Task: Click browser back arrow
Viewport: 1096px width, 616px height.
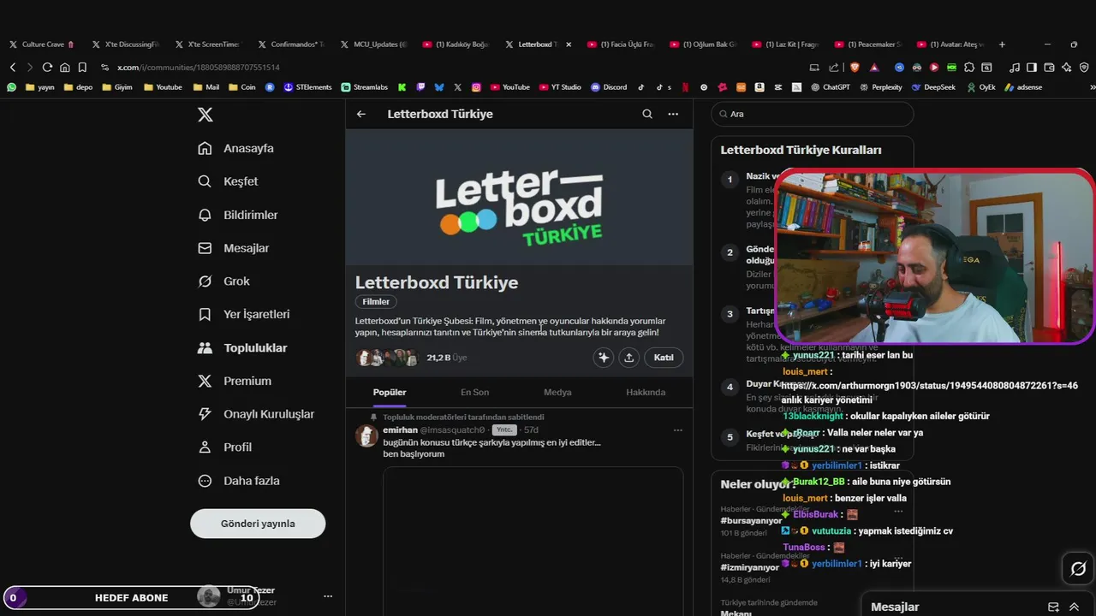Action: pos(13,67)
